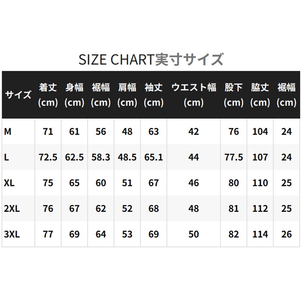Screen dimensions: 302x302
Task: Click the 72.5 value in L row
Action: pos(48,157)
